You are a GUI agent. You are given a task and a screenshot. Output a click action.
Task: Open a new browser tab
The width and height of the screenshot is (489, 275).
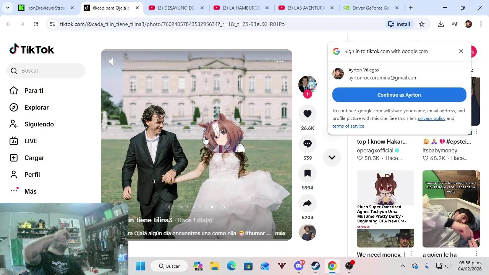pyautogui.click(x=411, y=8)
